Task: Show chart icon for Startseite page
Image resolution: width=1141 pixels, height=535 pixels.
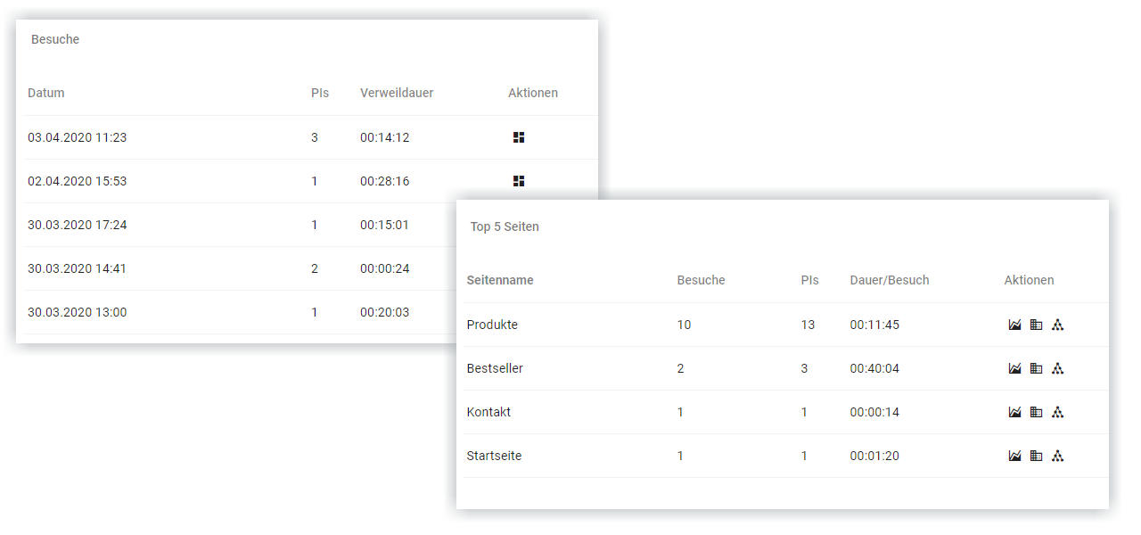Action: 1014,456
